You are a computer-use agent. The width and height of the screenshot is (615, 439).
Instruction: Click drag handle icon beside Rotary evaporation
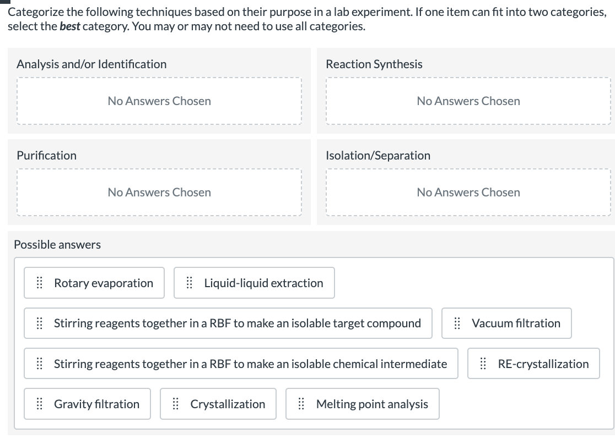(x=39, y=283)
